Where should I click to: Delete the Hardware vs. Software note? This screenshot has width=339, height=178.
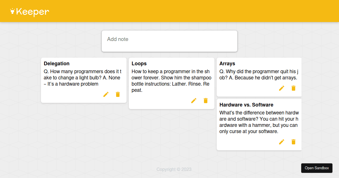(x=293, y=142)
